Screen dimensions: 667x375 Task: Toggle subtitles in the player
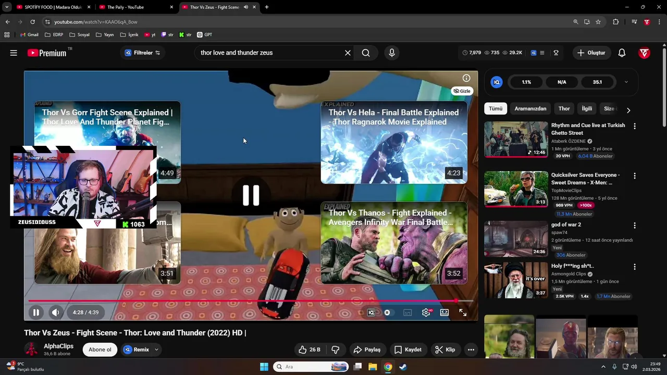(407, 312)
